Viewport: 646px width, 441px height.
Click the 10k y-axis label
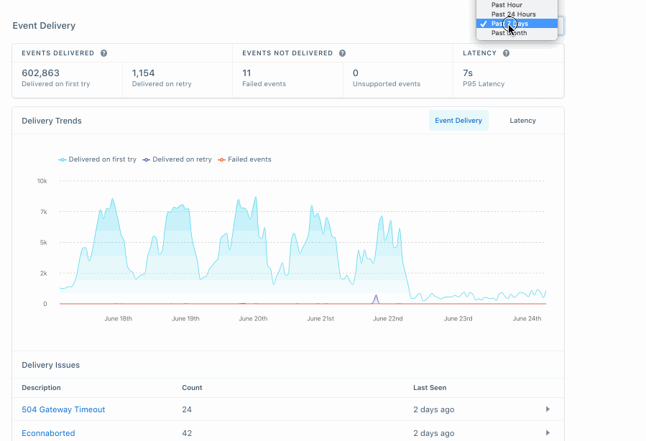pyautogui.click(x=42, y=181)
